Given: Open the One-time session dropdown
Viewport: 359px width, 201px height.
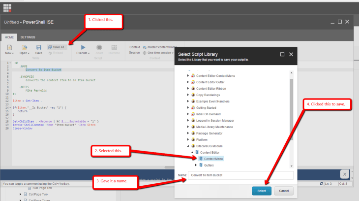Looking at the screenshot, I should click(158, 53).
